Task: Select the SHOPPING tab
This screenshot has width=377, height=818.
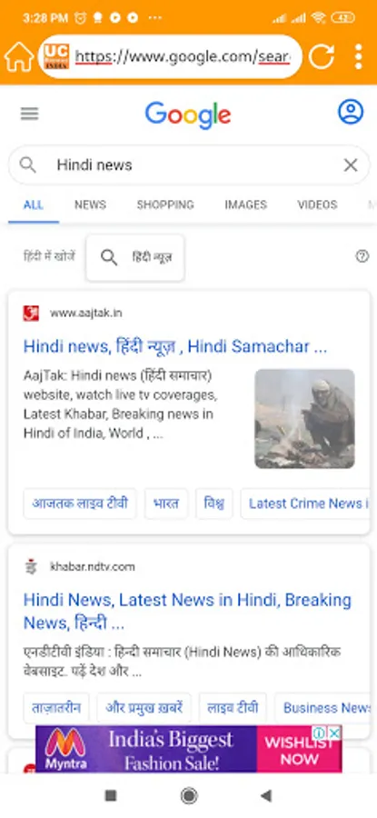Action: click(165, 205)
